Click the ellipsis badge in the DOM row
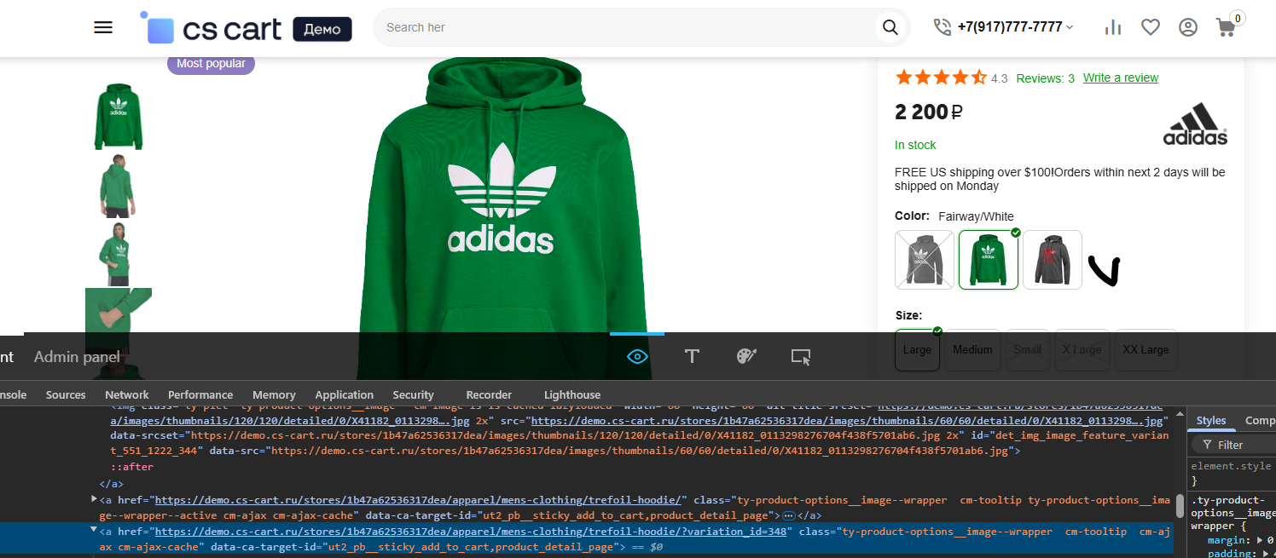The height and width of the screenshot is (558, 1276). [x=789, y=515]
